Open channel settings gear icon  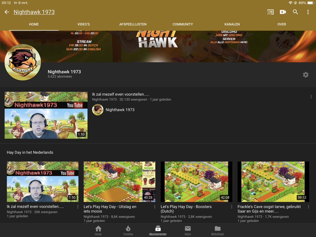[x=306, y=75]
